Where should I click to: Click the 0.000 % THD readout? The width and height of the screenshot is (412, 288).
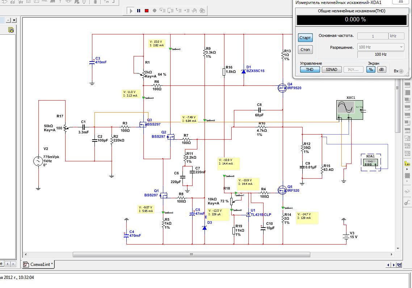coord(352,20)
